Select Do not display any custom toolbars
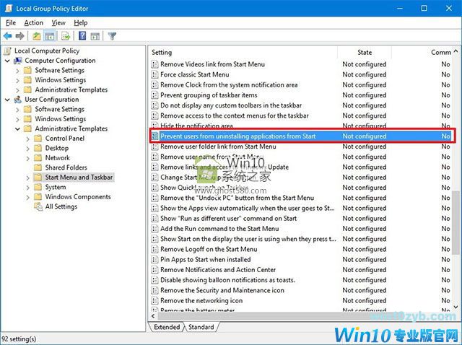Image resolution: width=462 pixels, height=345 pixels. pos(301,105)
